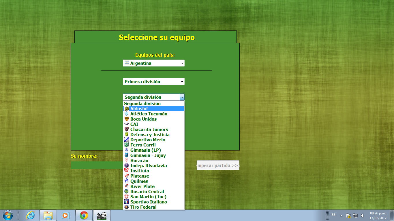Screen dimensions: 394x221
Task: Click the Platense crest icon
Action: pyautogui.click(x=126, y=176)
